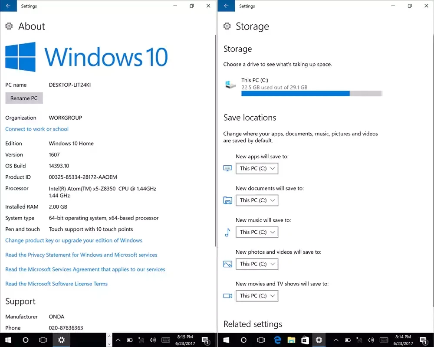This screenshot has width=434, height=347.
Task: Show hidden tray icons on left taskbar
Action: pyautogui.click(x=118, y=340)
